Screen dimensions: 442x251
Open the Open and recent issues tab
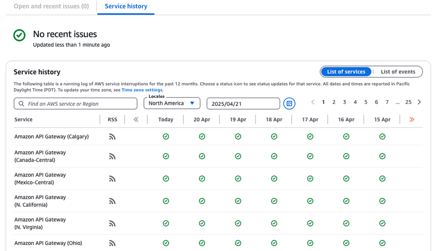coord(51,6)
